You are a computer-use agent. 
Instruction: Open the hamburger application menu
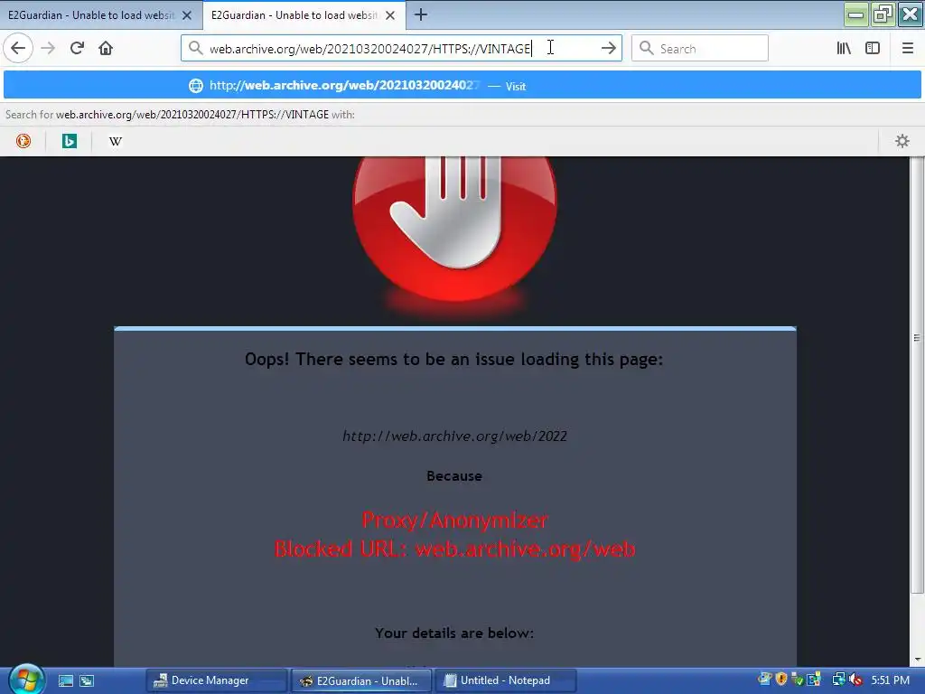(907, 48)
